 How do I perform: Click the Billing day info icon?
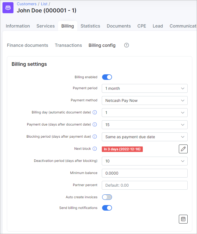(x=95, y=112)
